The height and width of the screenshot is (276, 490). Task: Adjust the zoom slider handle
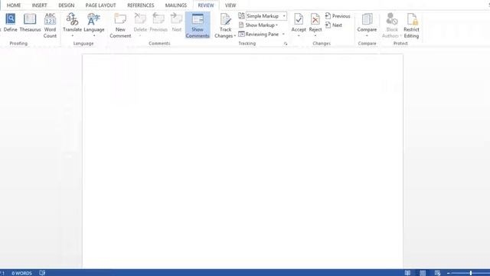[x=471, y=273]
